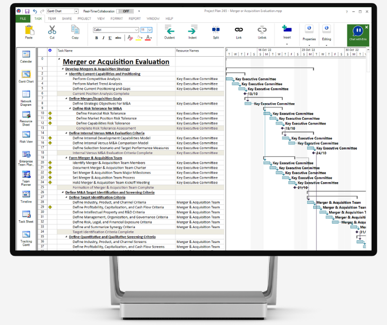The image size is (387, 325).
Task: Apply strikethrough formatting
Action: tap(118, 38)
